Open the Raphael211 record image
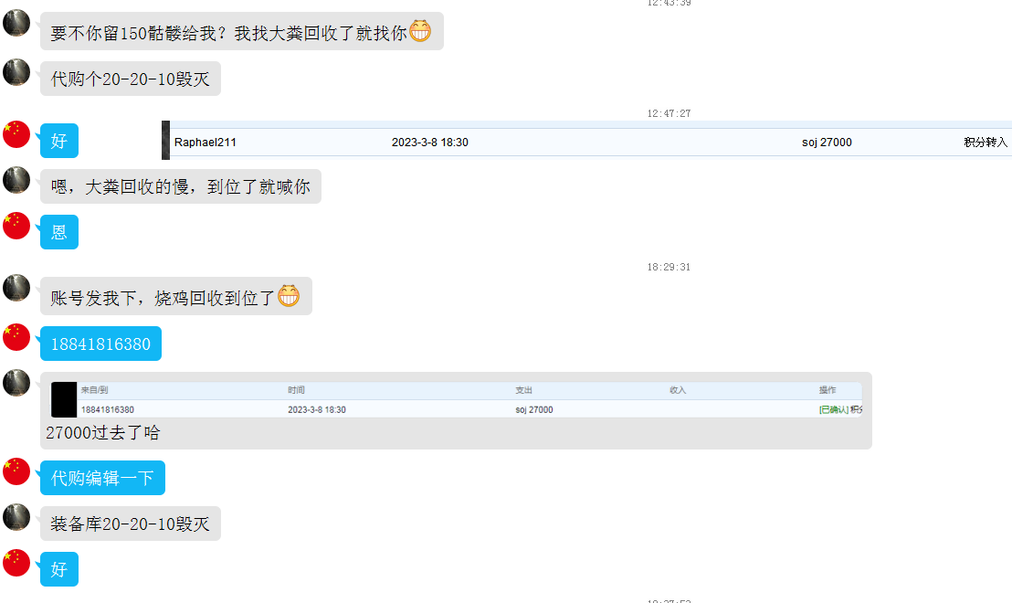 [x=586, y=141]
